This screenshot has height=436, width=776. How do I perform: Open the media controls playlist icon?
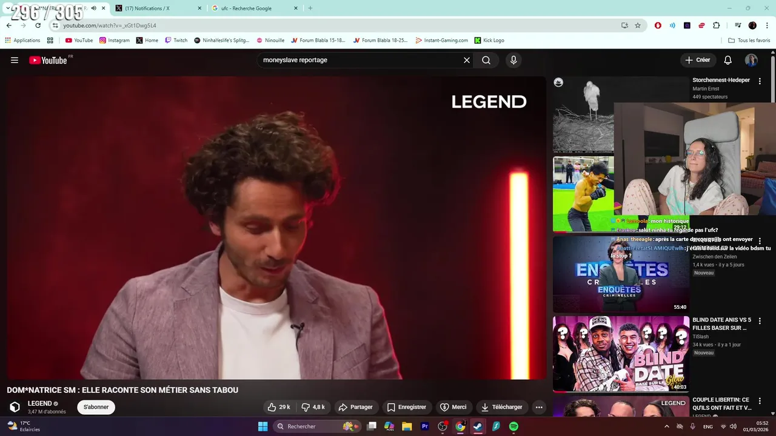738,25
